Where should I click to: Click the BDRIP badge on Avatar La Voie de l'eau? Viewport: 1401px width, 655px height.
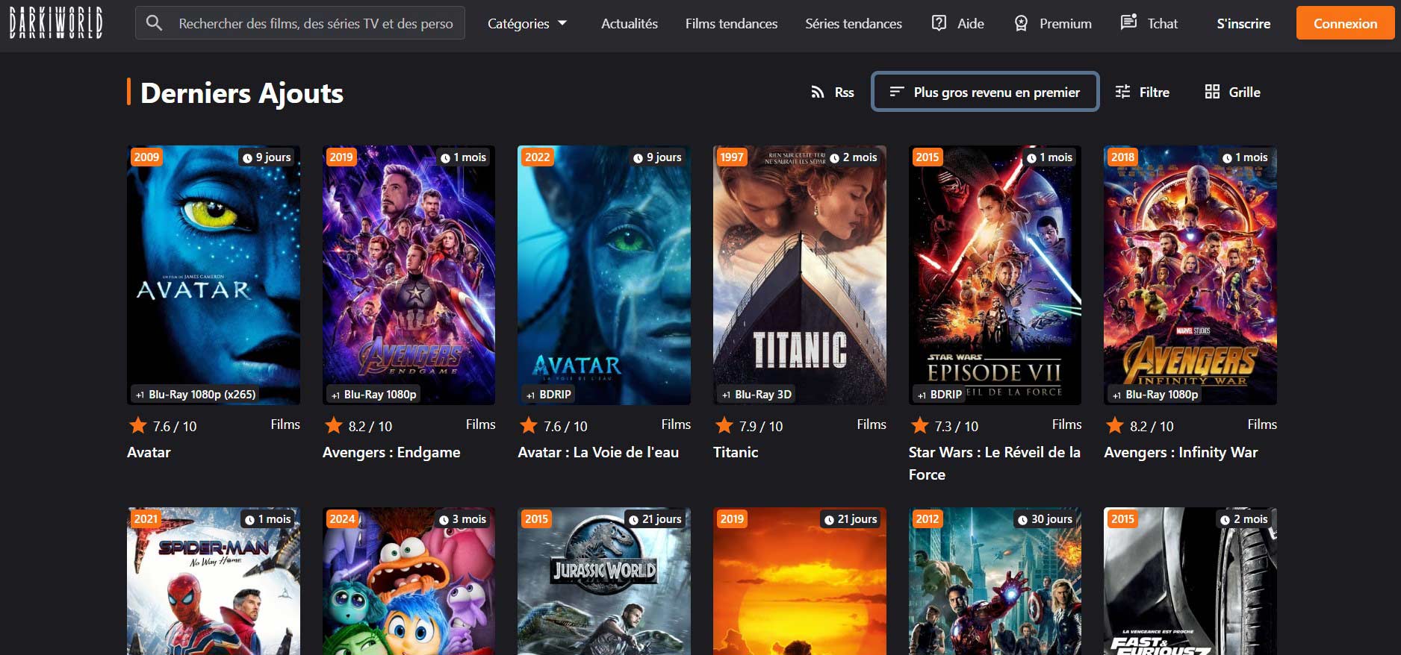548,394
